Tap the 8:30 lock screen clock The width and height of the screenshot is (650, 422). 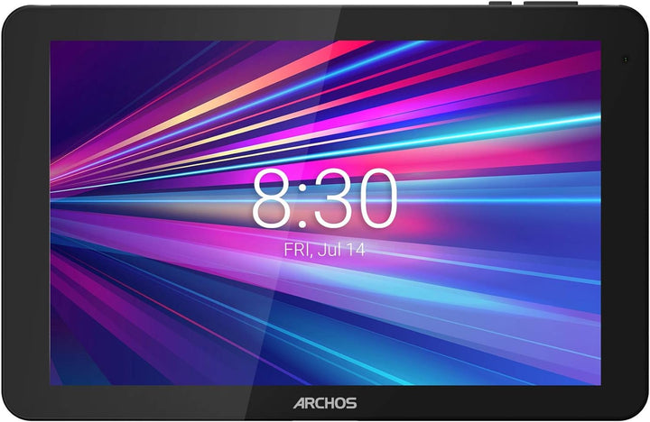click(325, 198)
